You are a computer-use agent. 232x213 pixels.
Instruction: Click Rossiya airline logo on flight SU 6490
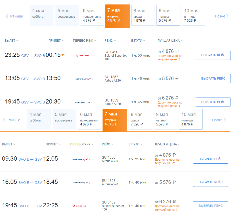82,56
